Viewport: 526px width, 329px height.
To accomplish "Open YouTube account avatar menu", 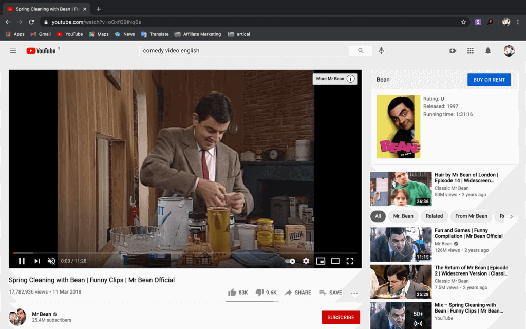I will pos(509,51).
